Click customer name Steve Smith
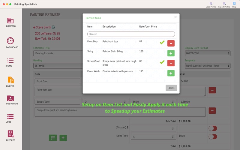 pos(43,27)
